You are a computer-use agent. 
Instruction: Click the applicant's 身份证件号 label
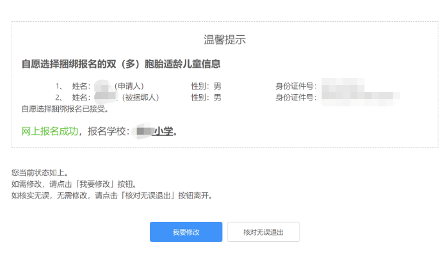pyautogui.click(x=296, y=86)
